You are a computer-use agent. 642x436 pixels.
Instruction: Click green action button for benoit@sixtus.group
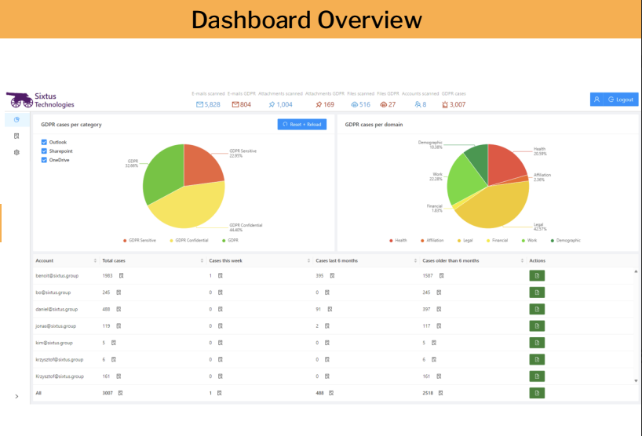point(537,275)
